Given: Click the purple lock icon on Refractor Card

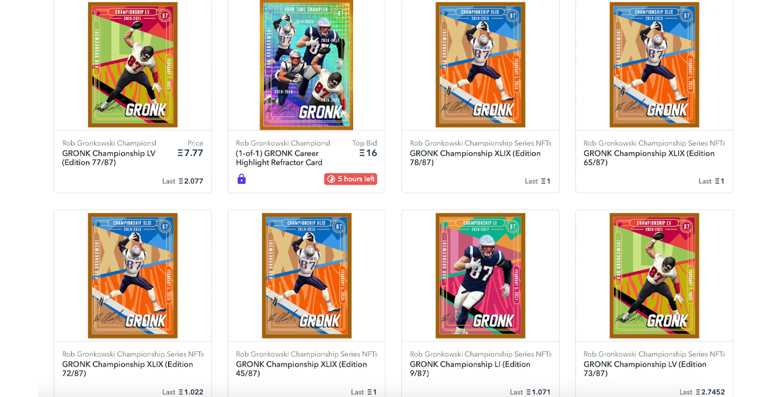Looking at the screenshot, I should click(x=241, y=179).
